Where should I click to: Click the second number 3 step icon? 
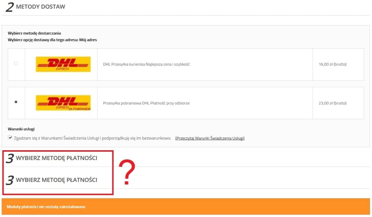(x=10, y=180)
